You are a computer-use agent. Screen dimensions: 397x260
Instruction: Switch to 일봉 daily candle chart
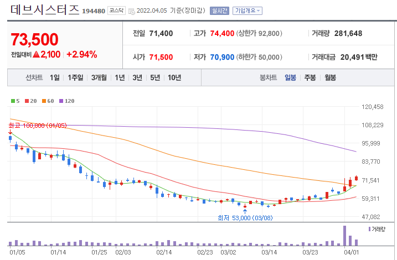[x=290, y=77]
